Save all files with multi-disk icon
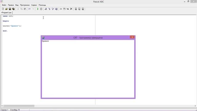 coord(14,9)
